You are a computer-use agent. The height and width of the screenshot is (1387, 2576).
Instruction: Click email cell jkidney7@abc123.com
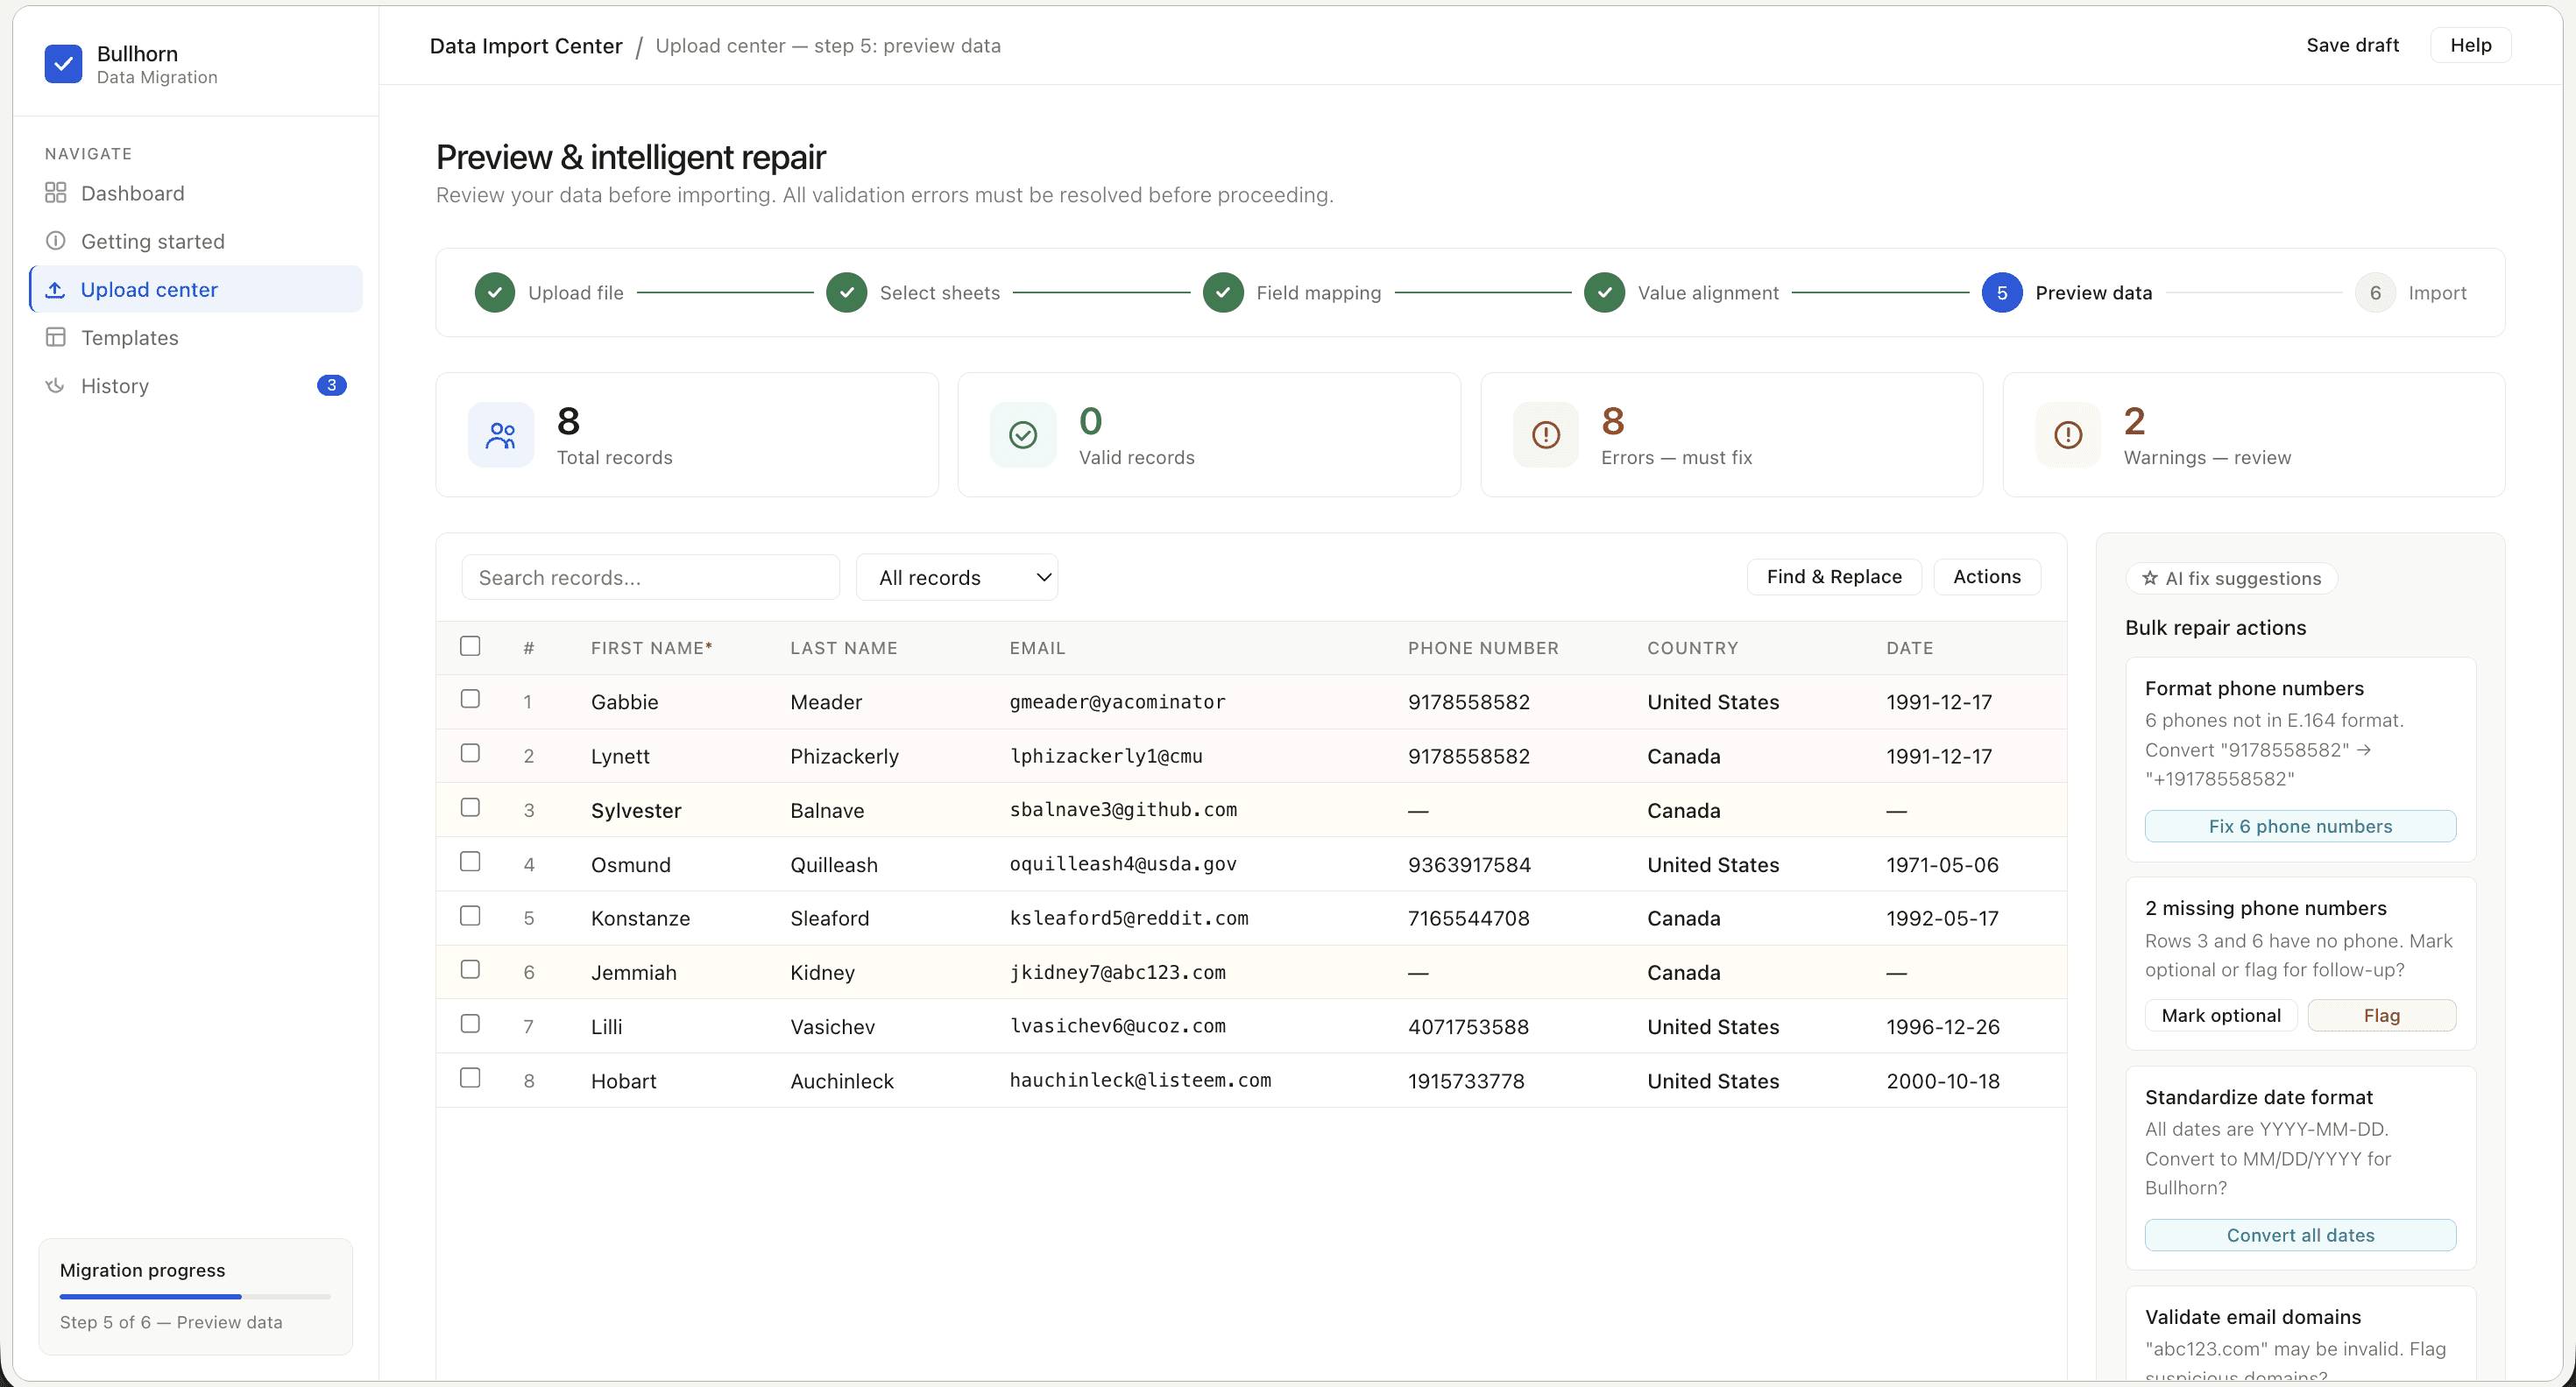(1117, 972)
